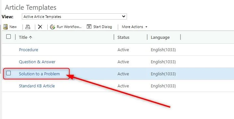Click English(1033) in Standard KB Article row
This screenshot has height=119, width=234.
[163, 86]
